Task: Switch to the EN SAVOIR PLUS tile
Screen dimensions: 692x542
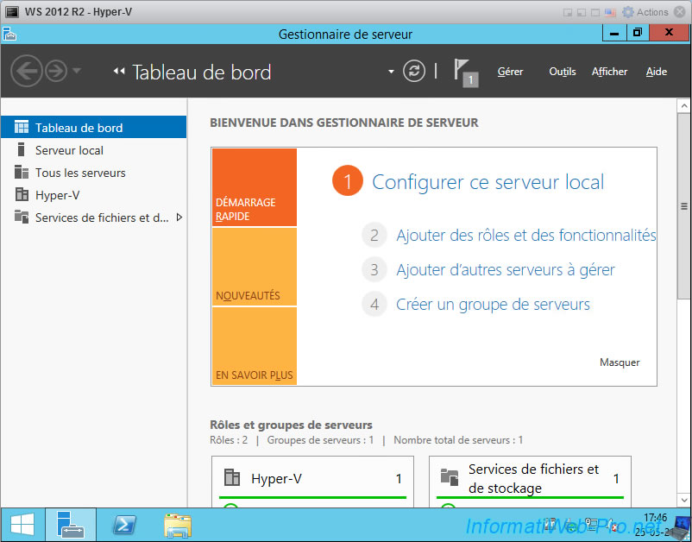Action: pyautogui.click(x=255, y=345)
